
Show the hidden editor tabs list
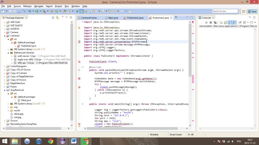tap(176, 17)
